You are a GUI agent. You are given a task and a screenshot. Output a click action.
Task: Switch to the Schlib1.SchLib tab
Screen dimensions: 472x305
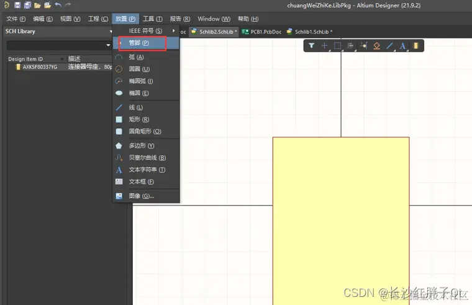point(310,32)
